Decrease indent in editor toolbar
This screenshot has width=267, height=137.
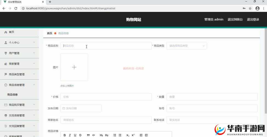point(141,135)
